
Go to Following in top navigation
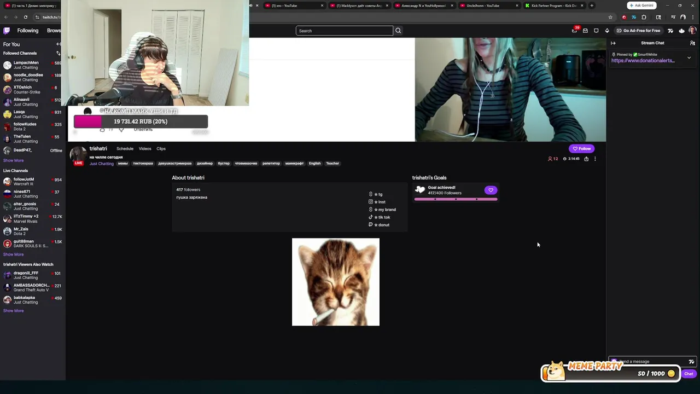tap(27, 31)
